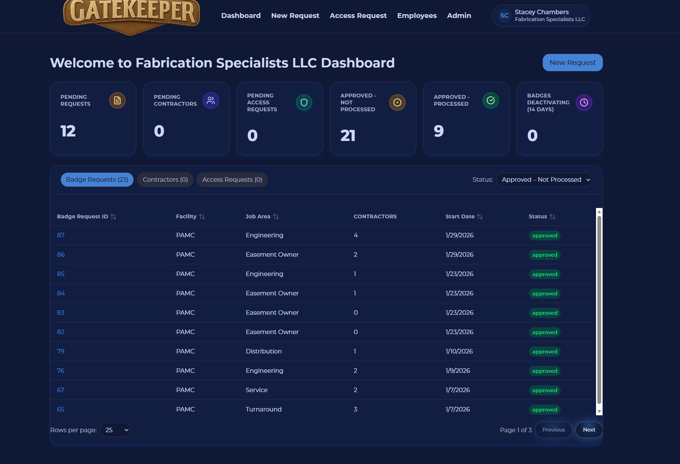Image resolution: width=680 pixels, height=464 pixels.
Task: Click the Approved Processed checkmark icon
Action: point(491,101)
